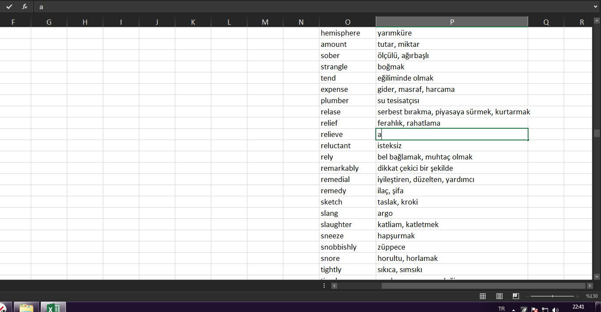Click the cell containing 'relase'
Viewport: 601px width, 312px height.
348,112
